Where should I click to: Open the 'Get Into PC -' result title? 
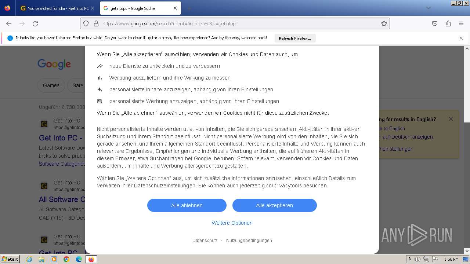(62, 138)
